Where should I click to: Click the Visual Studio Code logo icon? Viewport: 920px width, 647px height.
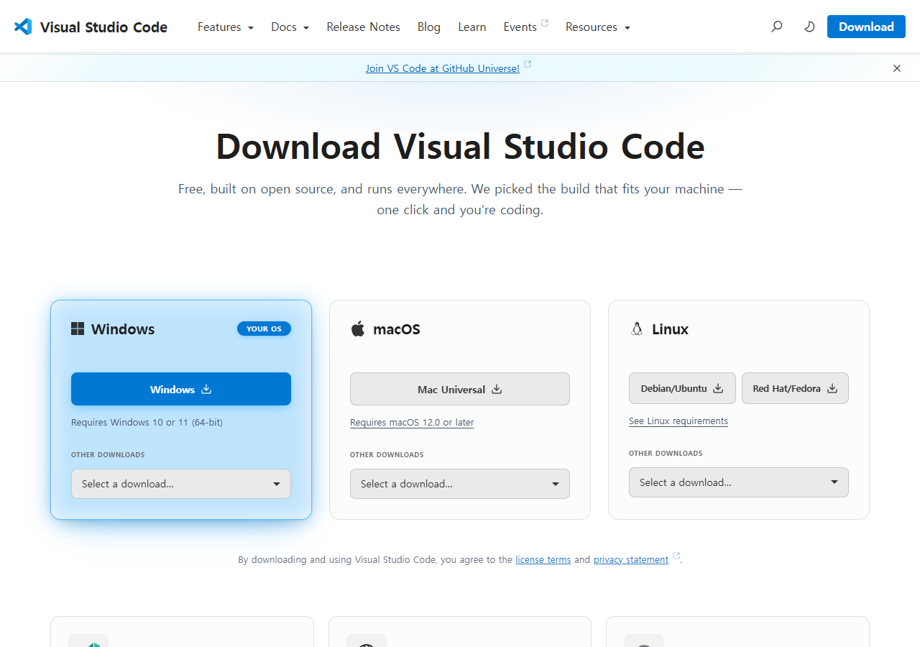(23, 27)
